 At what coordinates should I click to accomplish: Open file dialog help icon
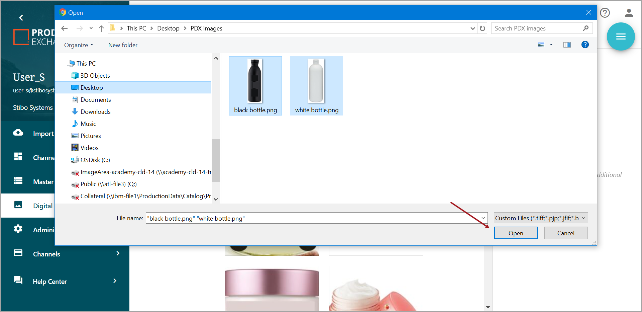[585, 45]
